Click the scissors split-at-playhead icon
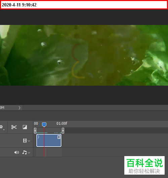This screenshot has width=168, height=178. [x=14, y=127]
